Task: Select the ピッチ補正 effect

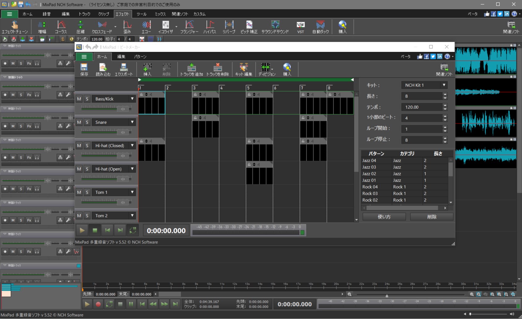Action: tap(249, 27)
